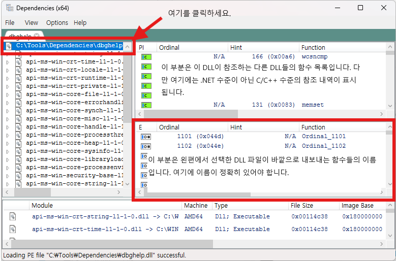The width and height of the screenshot is (396, 261).
Task: Expand the api-ms-win-core-heap tree node
Action: click(x=8, y=144)
